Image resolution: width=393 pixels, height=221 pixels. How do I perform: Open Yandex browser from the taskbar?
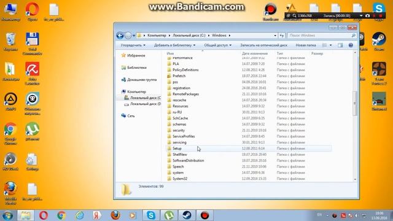(97, 215)
